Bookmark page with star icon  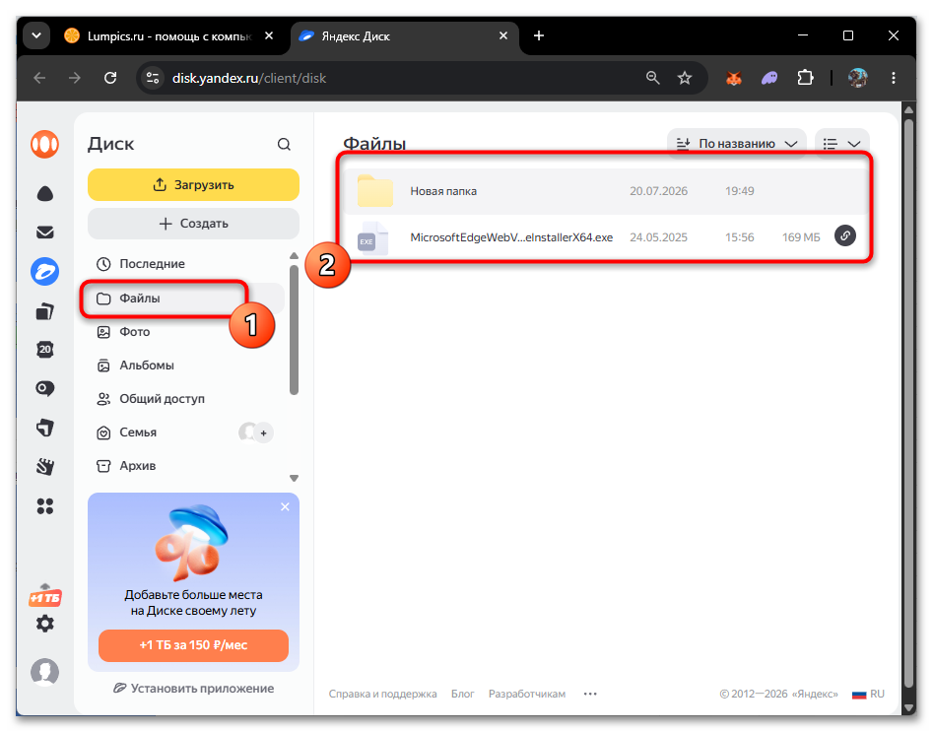click(x=685, y=78)
